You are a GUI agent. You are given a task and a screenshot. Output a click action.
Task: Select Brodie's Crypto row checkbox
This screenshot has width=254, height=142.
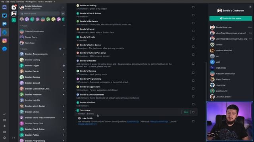pyautogui.click(x=193, y=39)
